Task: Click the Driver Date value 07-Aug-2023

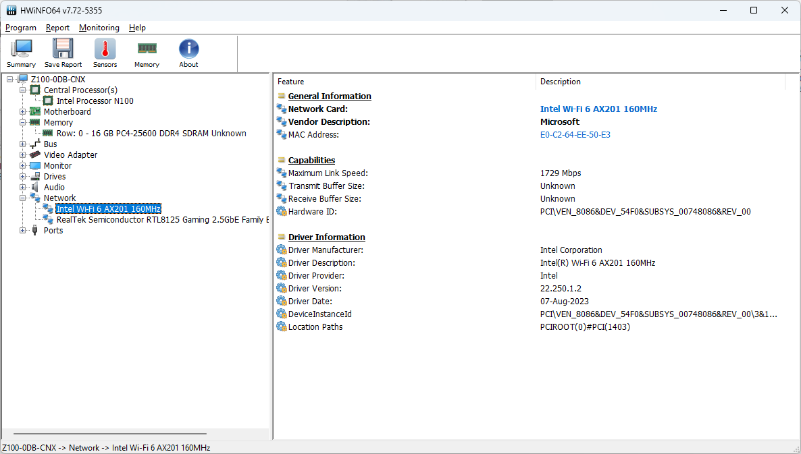Action: (x=565, y=302)
